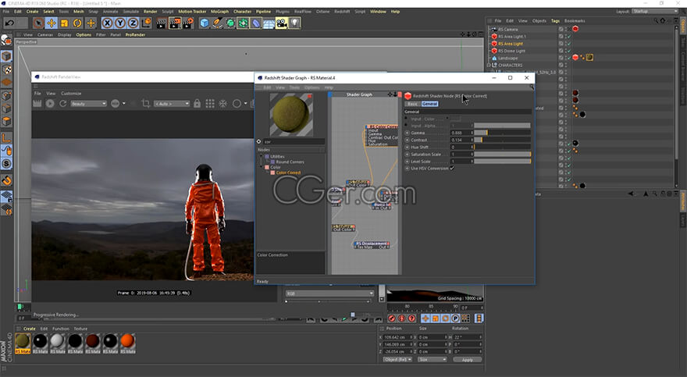
Task: Click material preview sphere in Shader Graph
Action: (291, 114)
